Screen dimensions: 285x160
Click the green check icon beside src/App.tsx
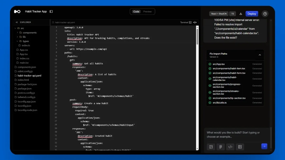(210, 64)
